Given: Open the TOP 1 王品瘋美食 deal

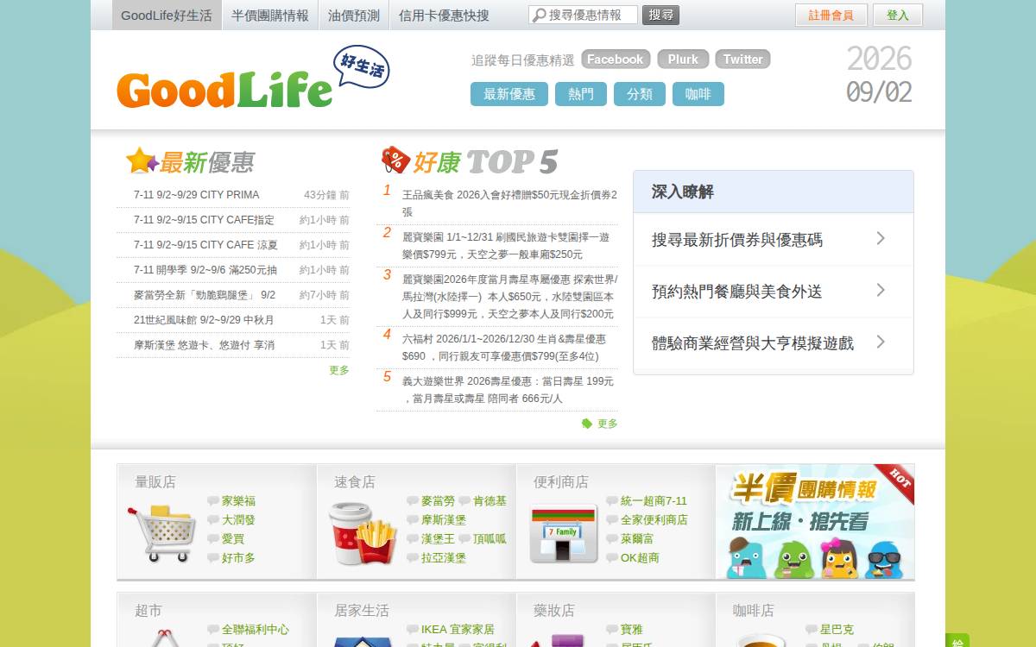Looking at the screenshot, I should pyautogui.click(x=509, y=204).
